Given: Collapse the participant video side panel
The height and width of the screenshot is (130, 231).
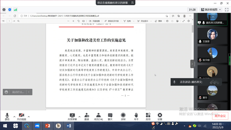Looking at the screenshot, I should (192, 64).
